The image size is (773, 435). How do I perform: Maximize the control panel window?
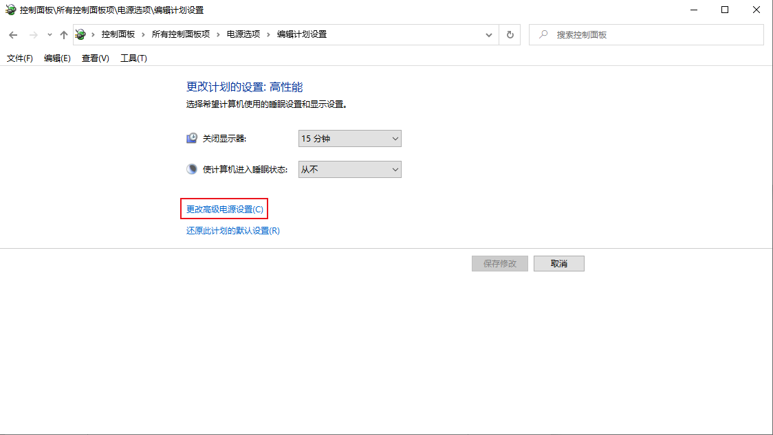click(725, 10)
